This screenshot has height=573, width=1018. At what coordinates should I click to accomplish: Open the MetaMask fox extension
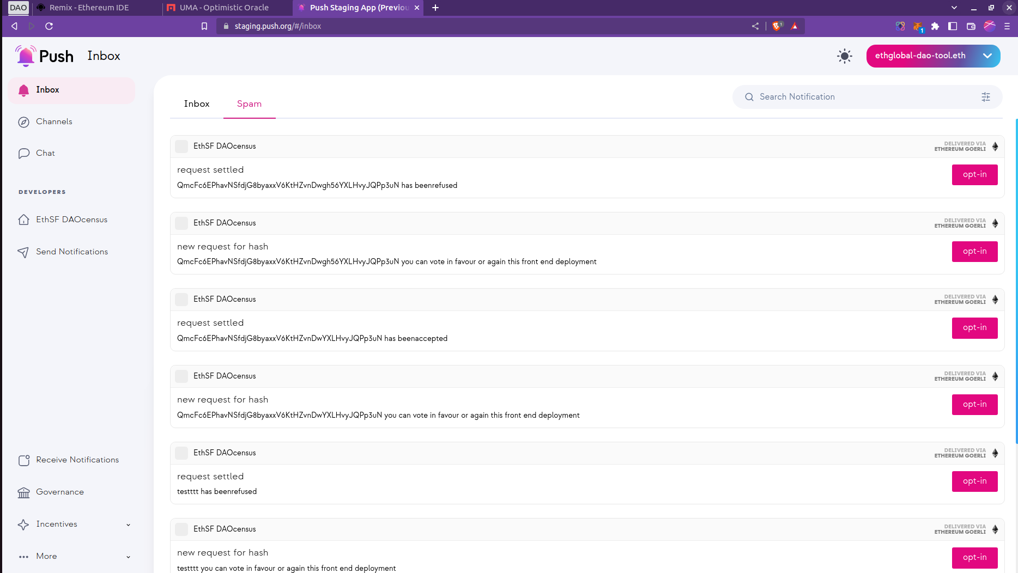coord(918,27)
